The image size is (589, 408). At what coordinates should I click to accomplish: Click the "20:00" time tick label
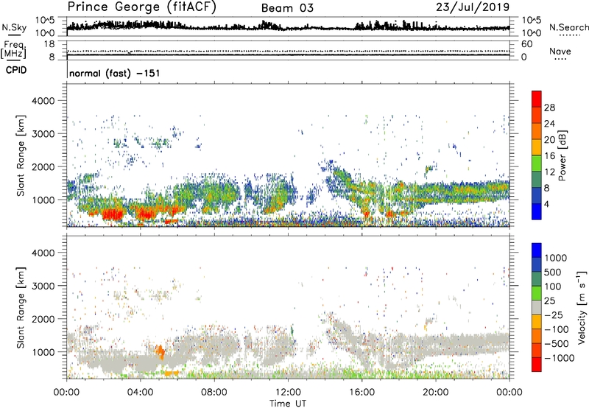[x=436, y=393]
